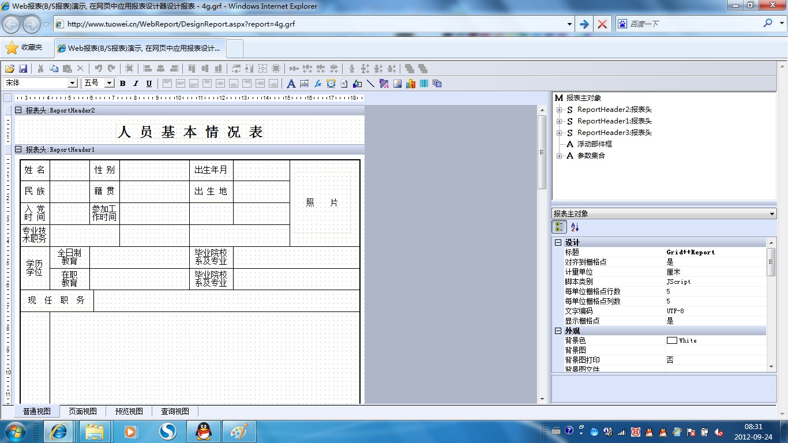Sort properties alphabetically with A-Z button

pyautogui.click(x=575, y=227)
